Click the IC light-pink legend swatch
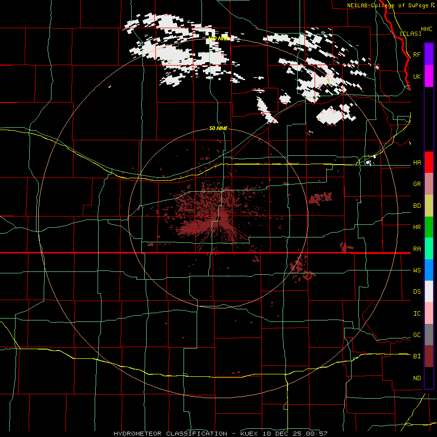The height and width of the screenshot is (437, 437). (429, 313)
